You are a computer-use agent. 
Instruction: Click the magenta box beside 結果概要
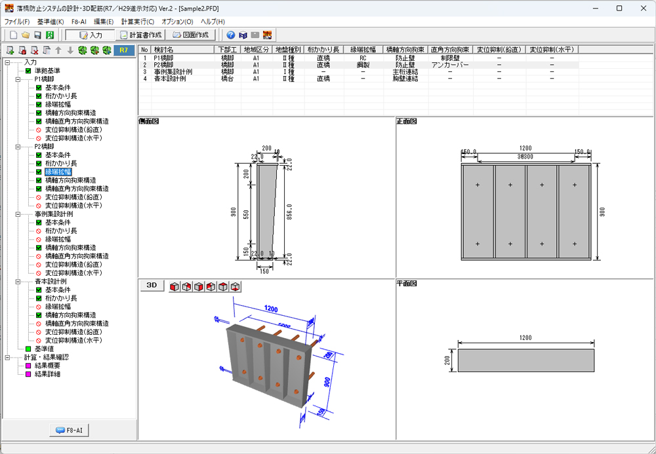point(28,366)
